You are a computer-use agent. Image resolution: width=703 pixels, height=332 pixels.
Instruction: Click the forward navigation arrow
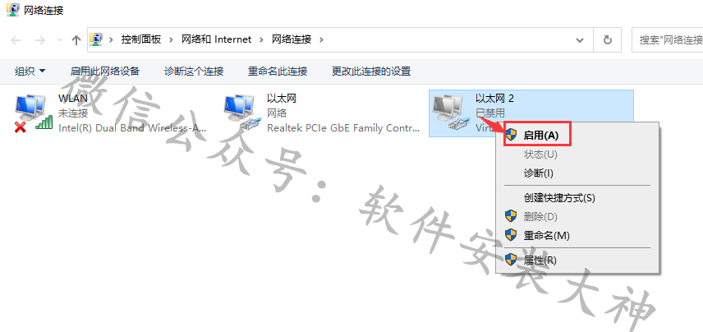[40, 40]
